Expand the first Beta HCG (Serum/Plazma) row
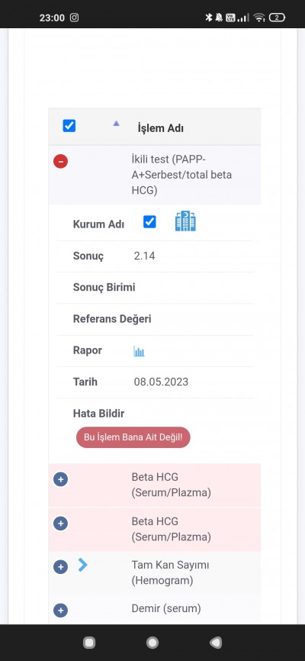The width and height of the screenshot is (305, 661). [61, 479]
